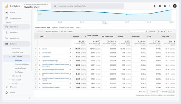The image size is (181, 104).
Task: Open the apps grid icon
Action: (160, 6)
